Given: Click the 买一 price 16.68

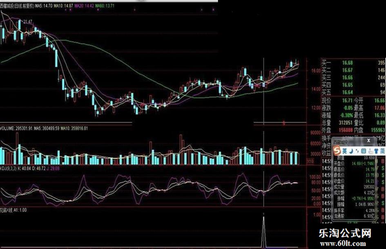Looking at the screenshot, I should pos(347,63).
